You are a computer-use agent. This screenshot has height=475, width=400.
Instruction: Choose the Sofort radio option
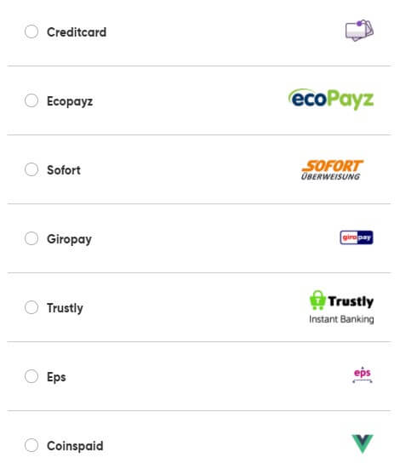31,169
